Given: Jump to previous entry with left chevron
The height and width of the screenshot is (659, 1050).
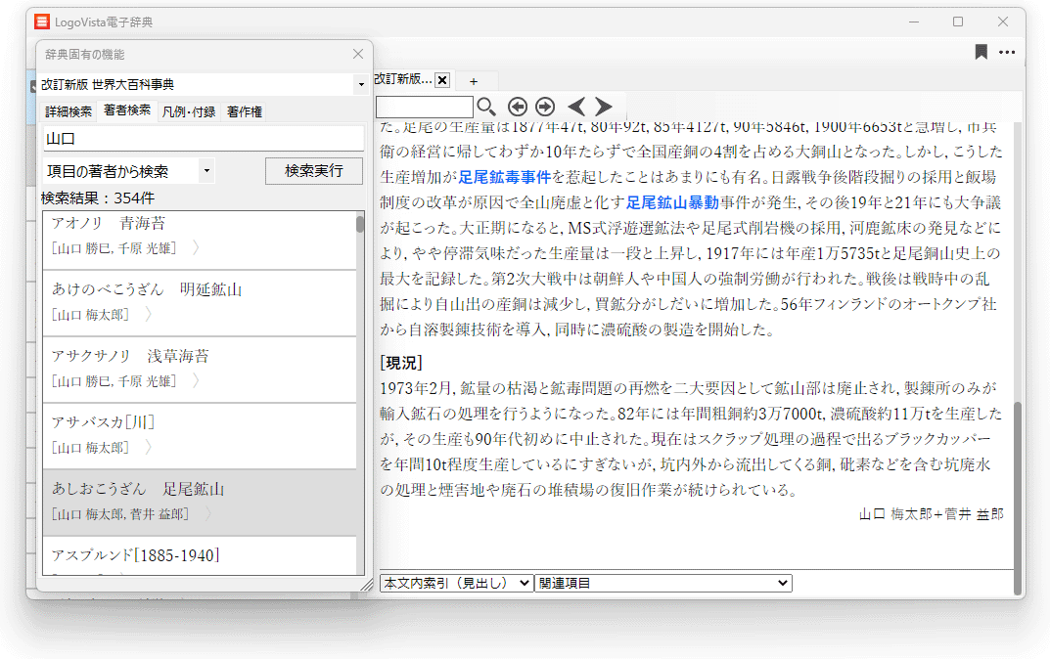Looking at the screenshot, I should [576, 107].
